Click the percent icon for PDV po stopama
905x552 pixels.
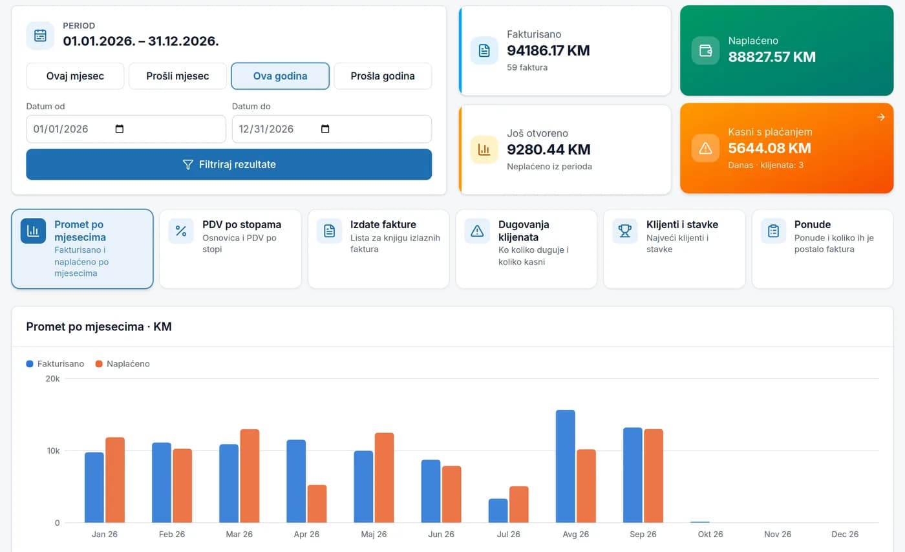pos(181,231)
